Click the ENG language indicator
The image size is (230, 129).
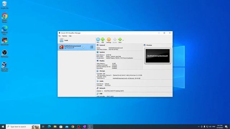click(214, 126)
